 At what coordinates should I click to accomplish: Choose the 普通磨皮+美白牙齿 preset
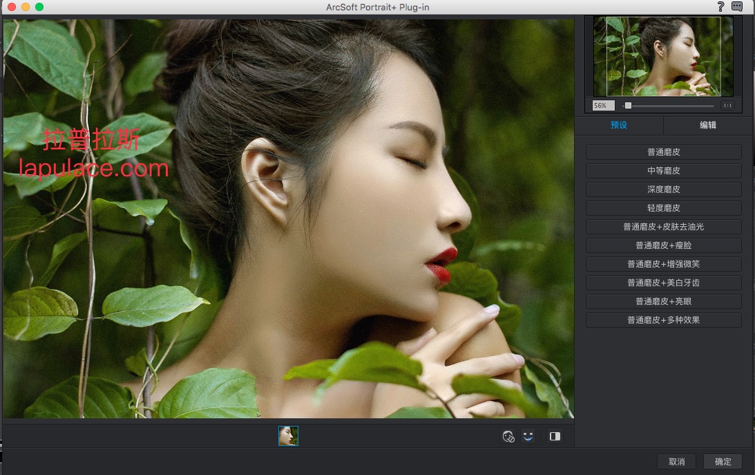click(663, 283)
